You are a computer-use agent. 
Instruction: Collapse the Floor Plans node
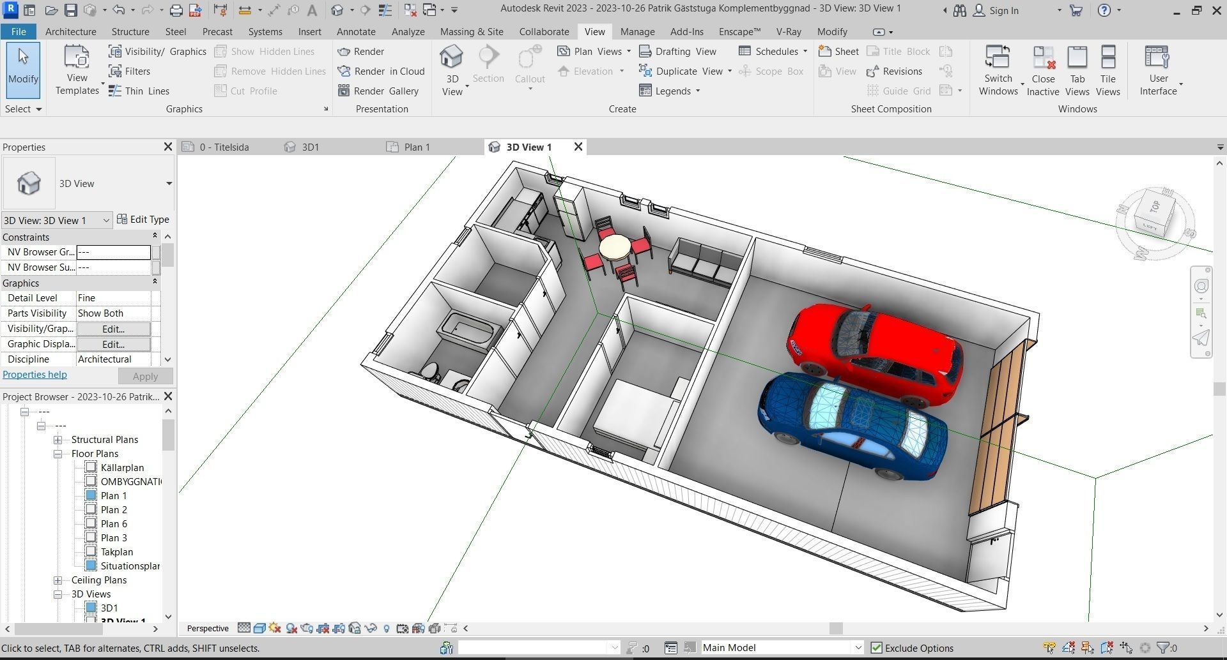[58, 454]
